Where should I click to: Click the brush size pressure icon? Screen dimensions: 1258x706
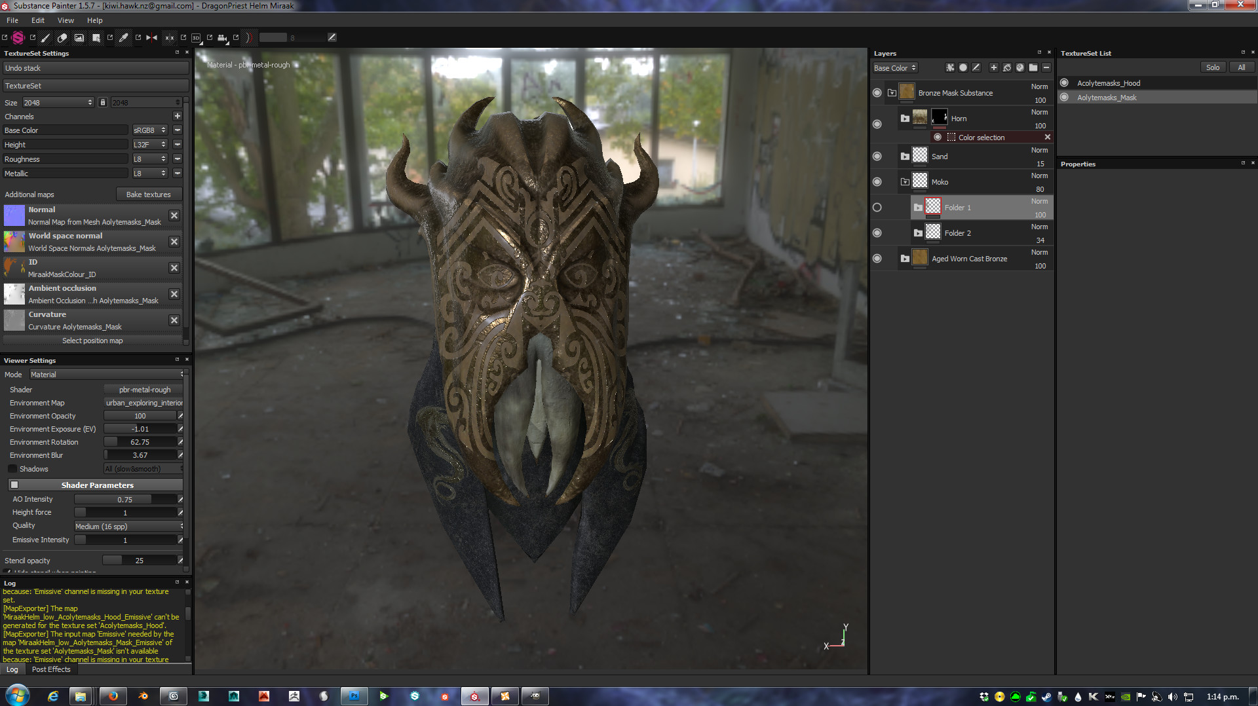332,37
